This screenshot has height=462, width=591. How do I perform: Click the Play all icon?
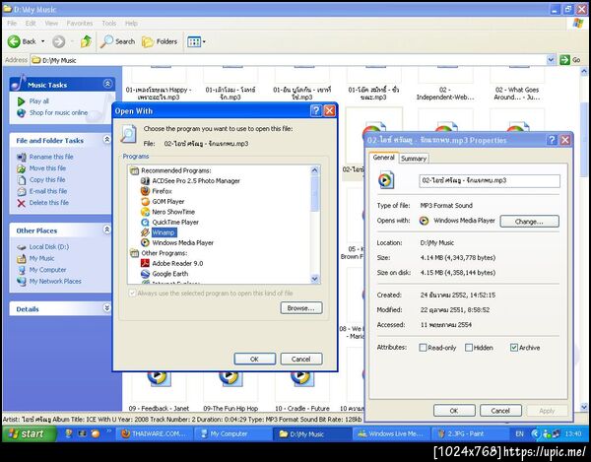coord(21,101)
